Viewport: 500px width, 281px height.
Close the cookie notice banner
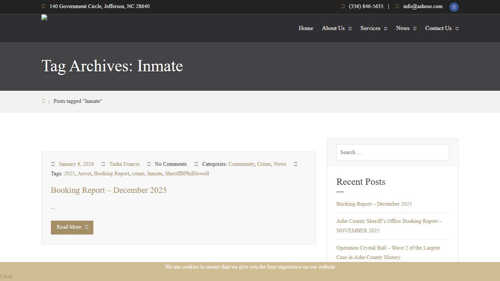tap(6, 276)
